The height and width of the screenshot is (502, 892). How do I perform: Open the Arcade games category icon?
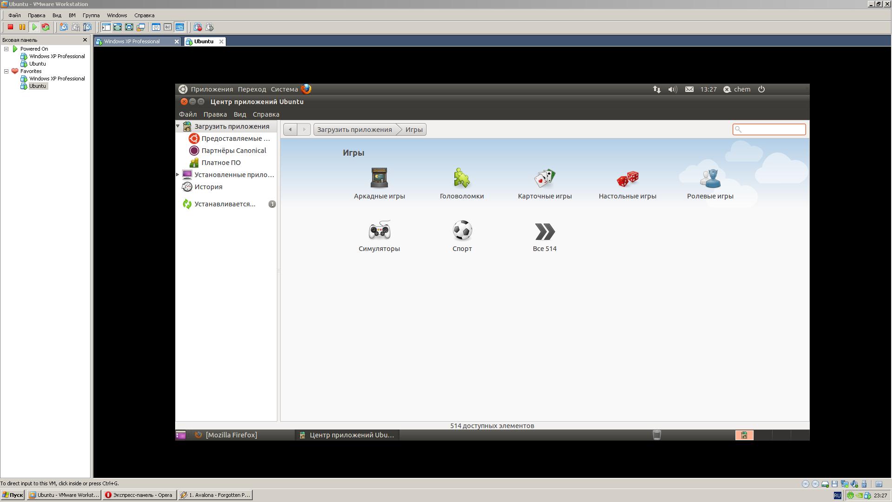coord(379,178)
